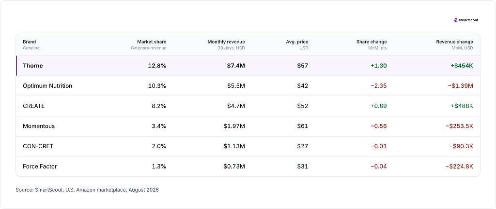The height and width of the screenshot is (209, 496).
Task: Click CREATE's 8.2% market share
Action: point(159,106)
